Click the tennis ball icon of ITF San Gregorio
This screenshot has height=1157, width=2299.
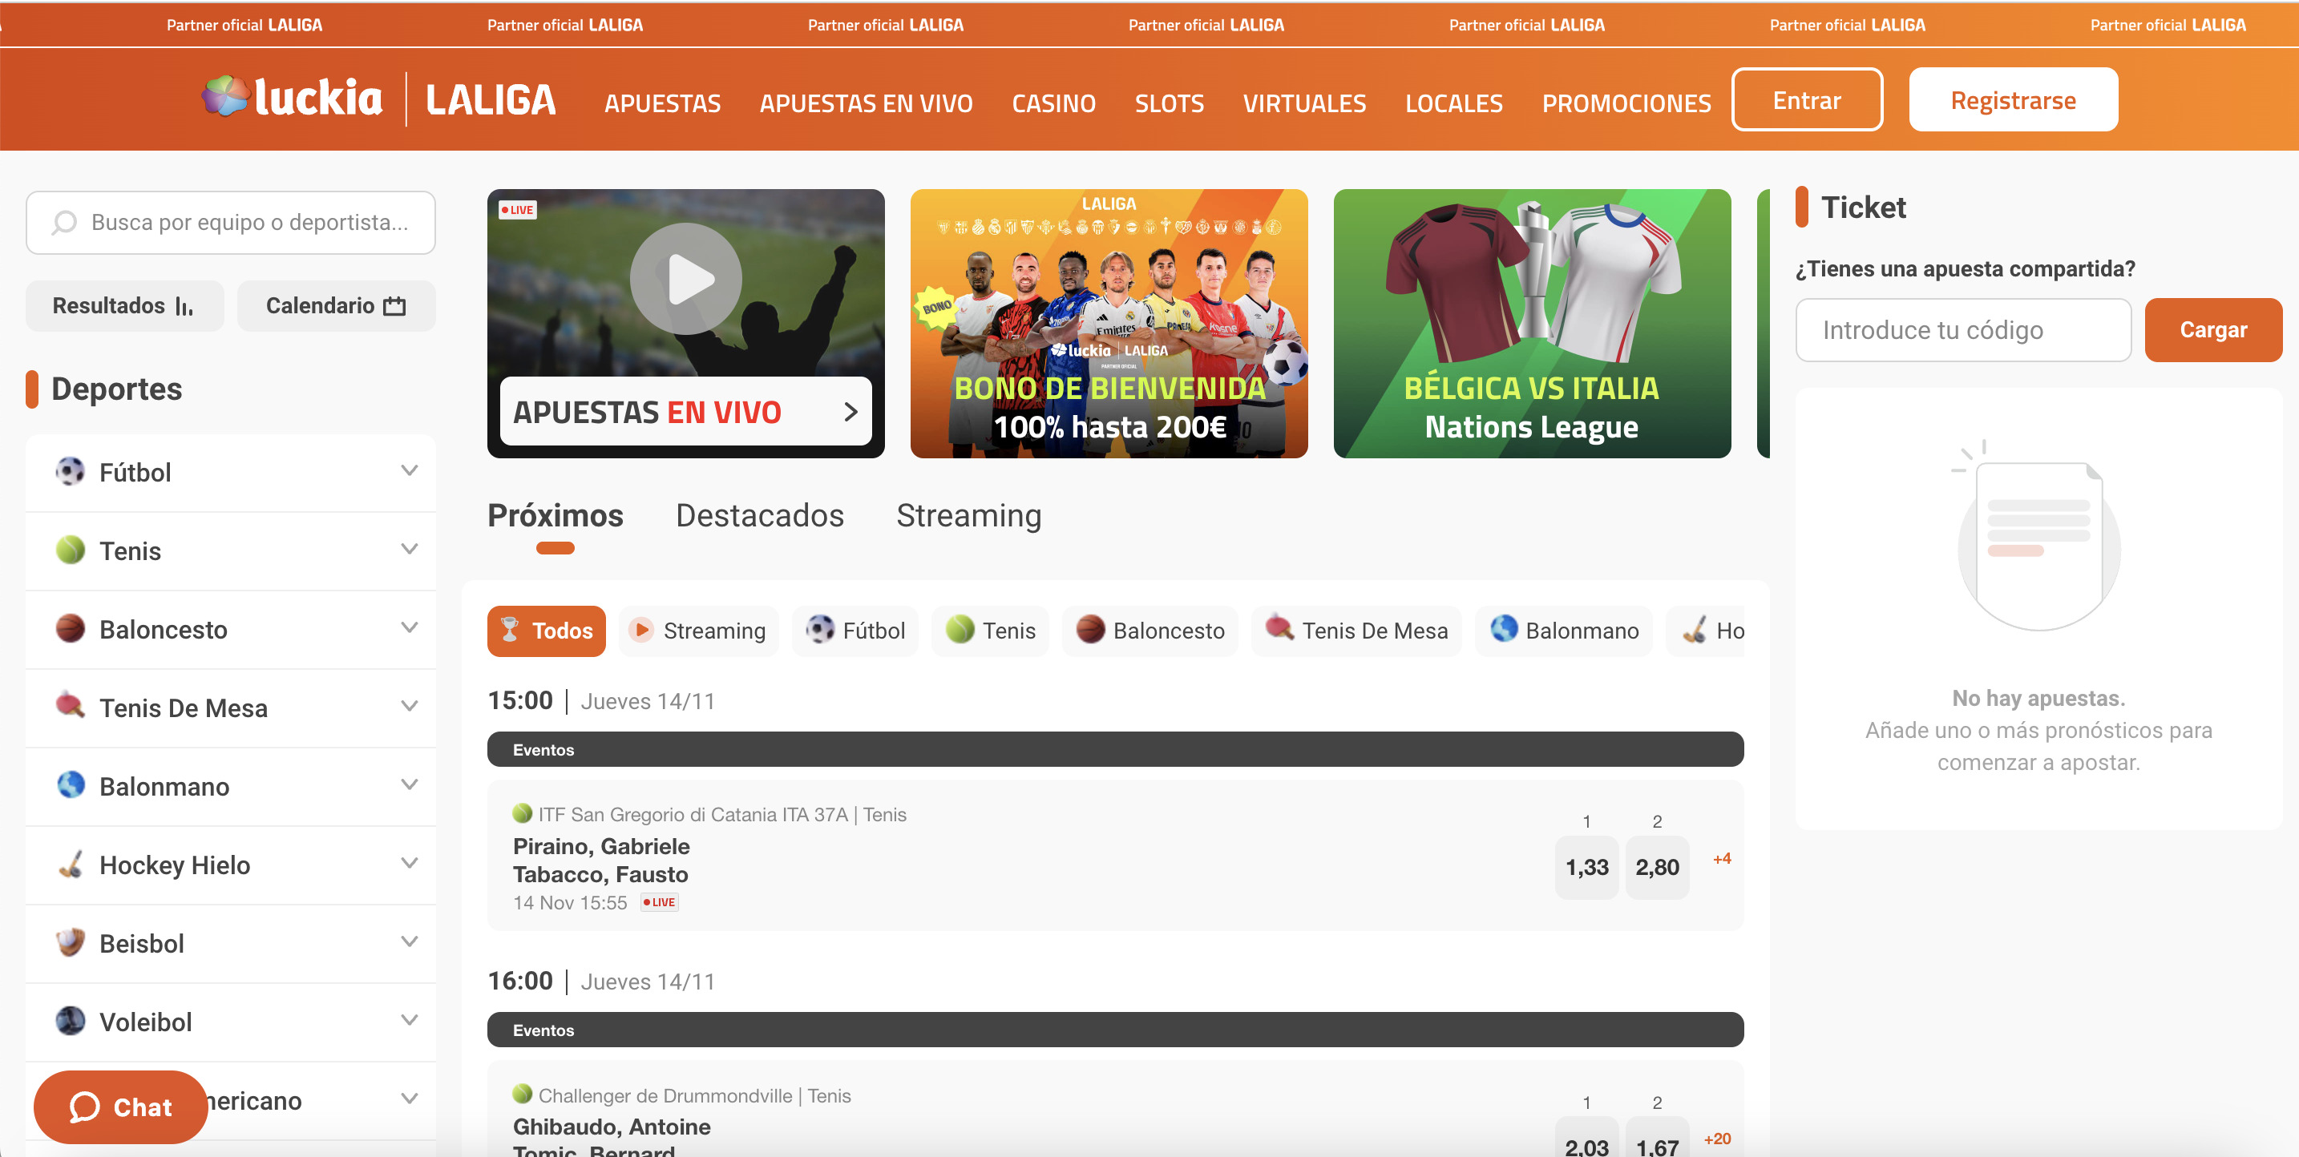523,812
